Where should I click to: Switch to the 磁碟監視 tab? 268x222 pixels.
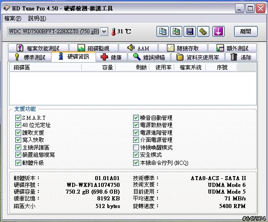tap(93, 48)
